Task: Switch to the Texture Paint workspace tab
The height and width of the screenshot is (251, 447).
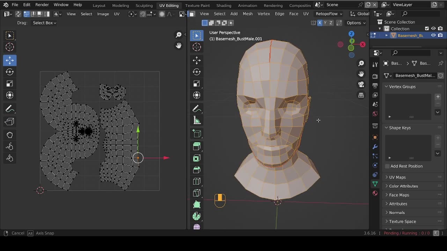Action: 197,5
